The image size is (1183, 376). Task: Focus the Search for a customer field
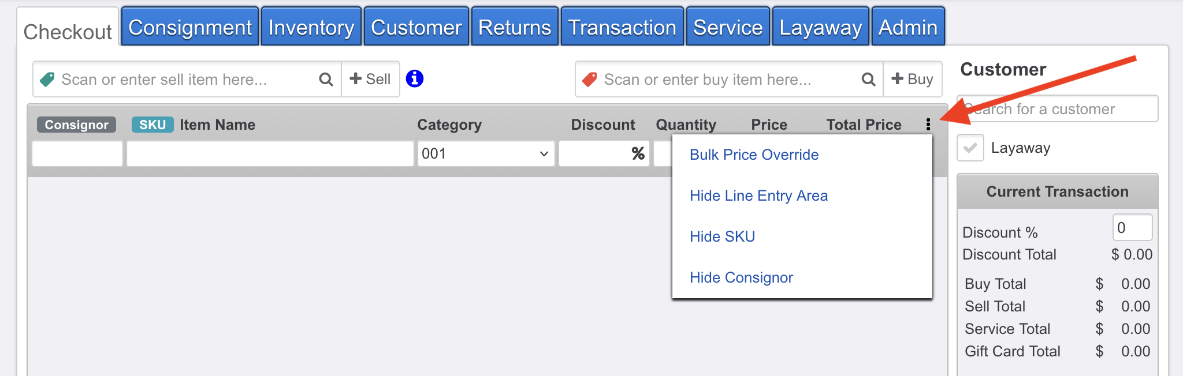tap(1057, 109)
